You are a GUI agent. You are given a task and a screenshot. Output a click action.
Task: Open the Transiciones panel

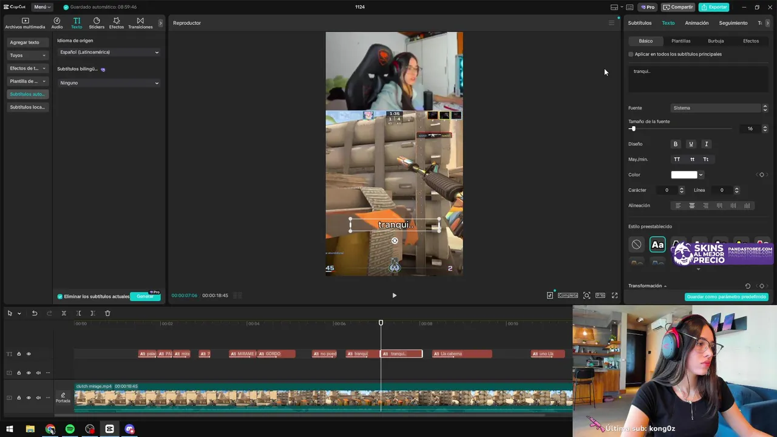pos(140,23)
